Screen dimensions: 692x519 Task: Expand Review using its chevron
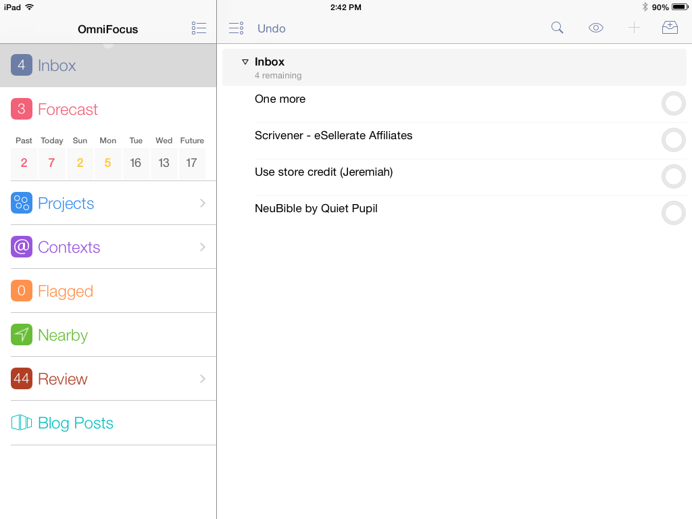[202, 378]
